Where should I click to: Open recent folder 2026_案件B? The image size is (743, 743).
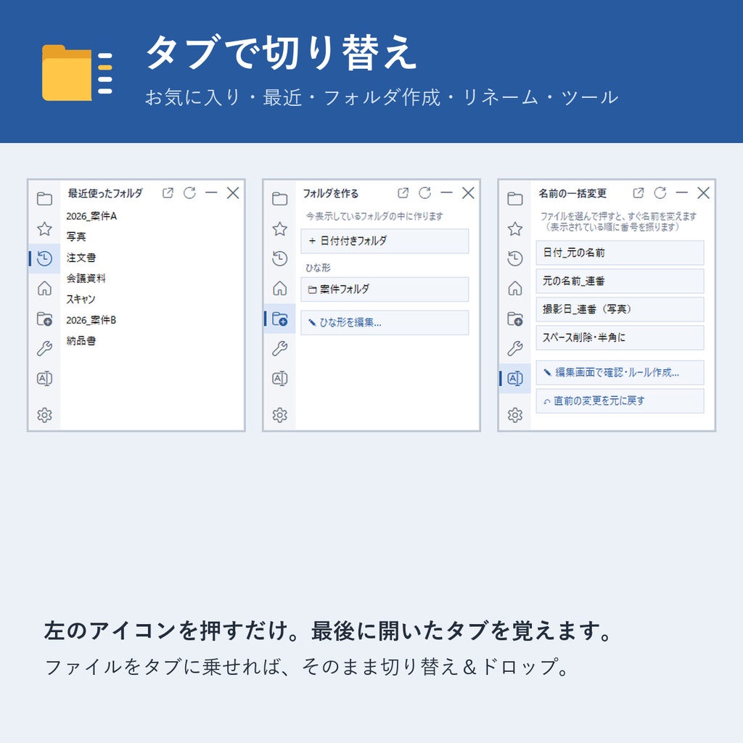pos(91,320)
